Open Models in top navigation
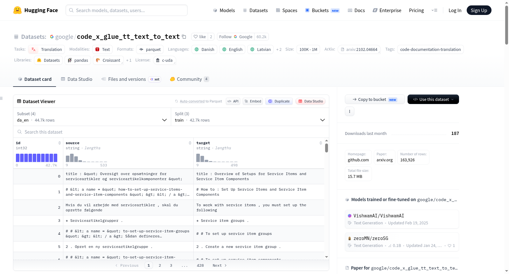509x274 pixels. coord(224,10)
